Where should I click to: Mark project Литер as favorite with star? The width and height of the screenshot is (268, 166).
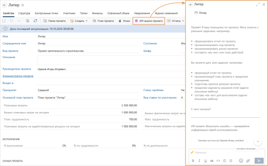click(23, 5)
